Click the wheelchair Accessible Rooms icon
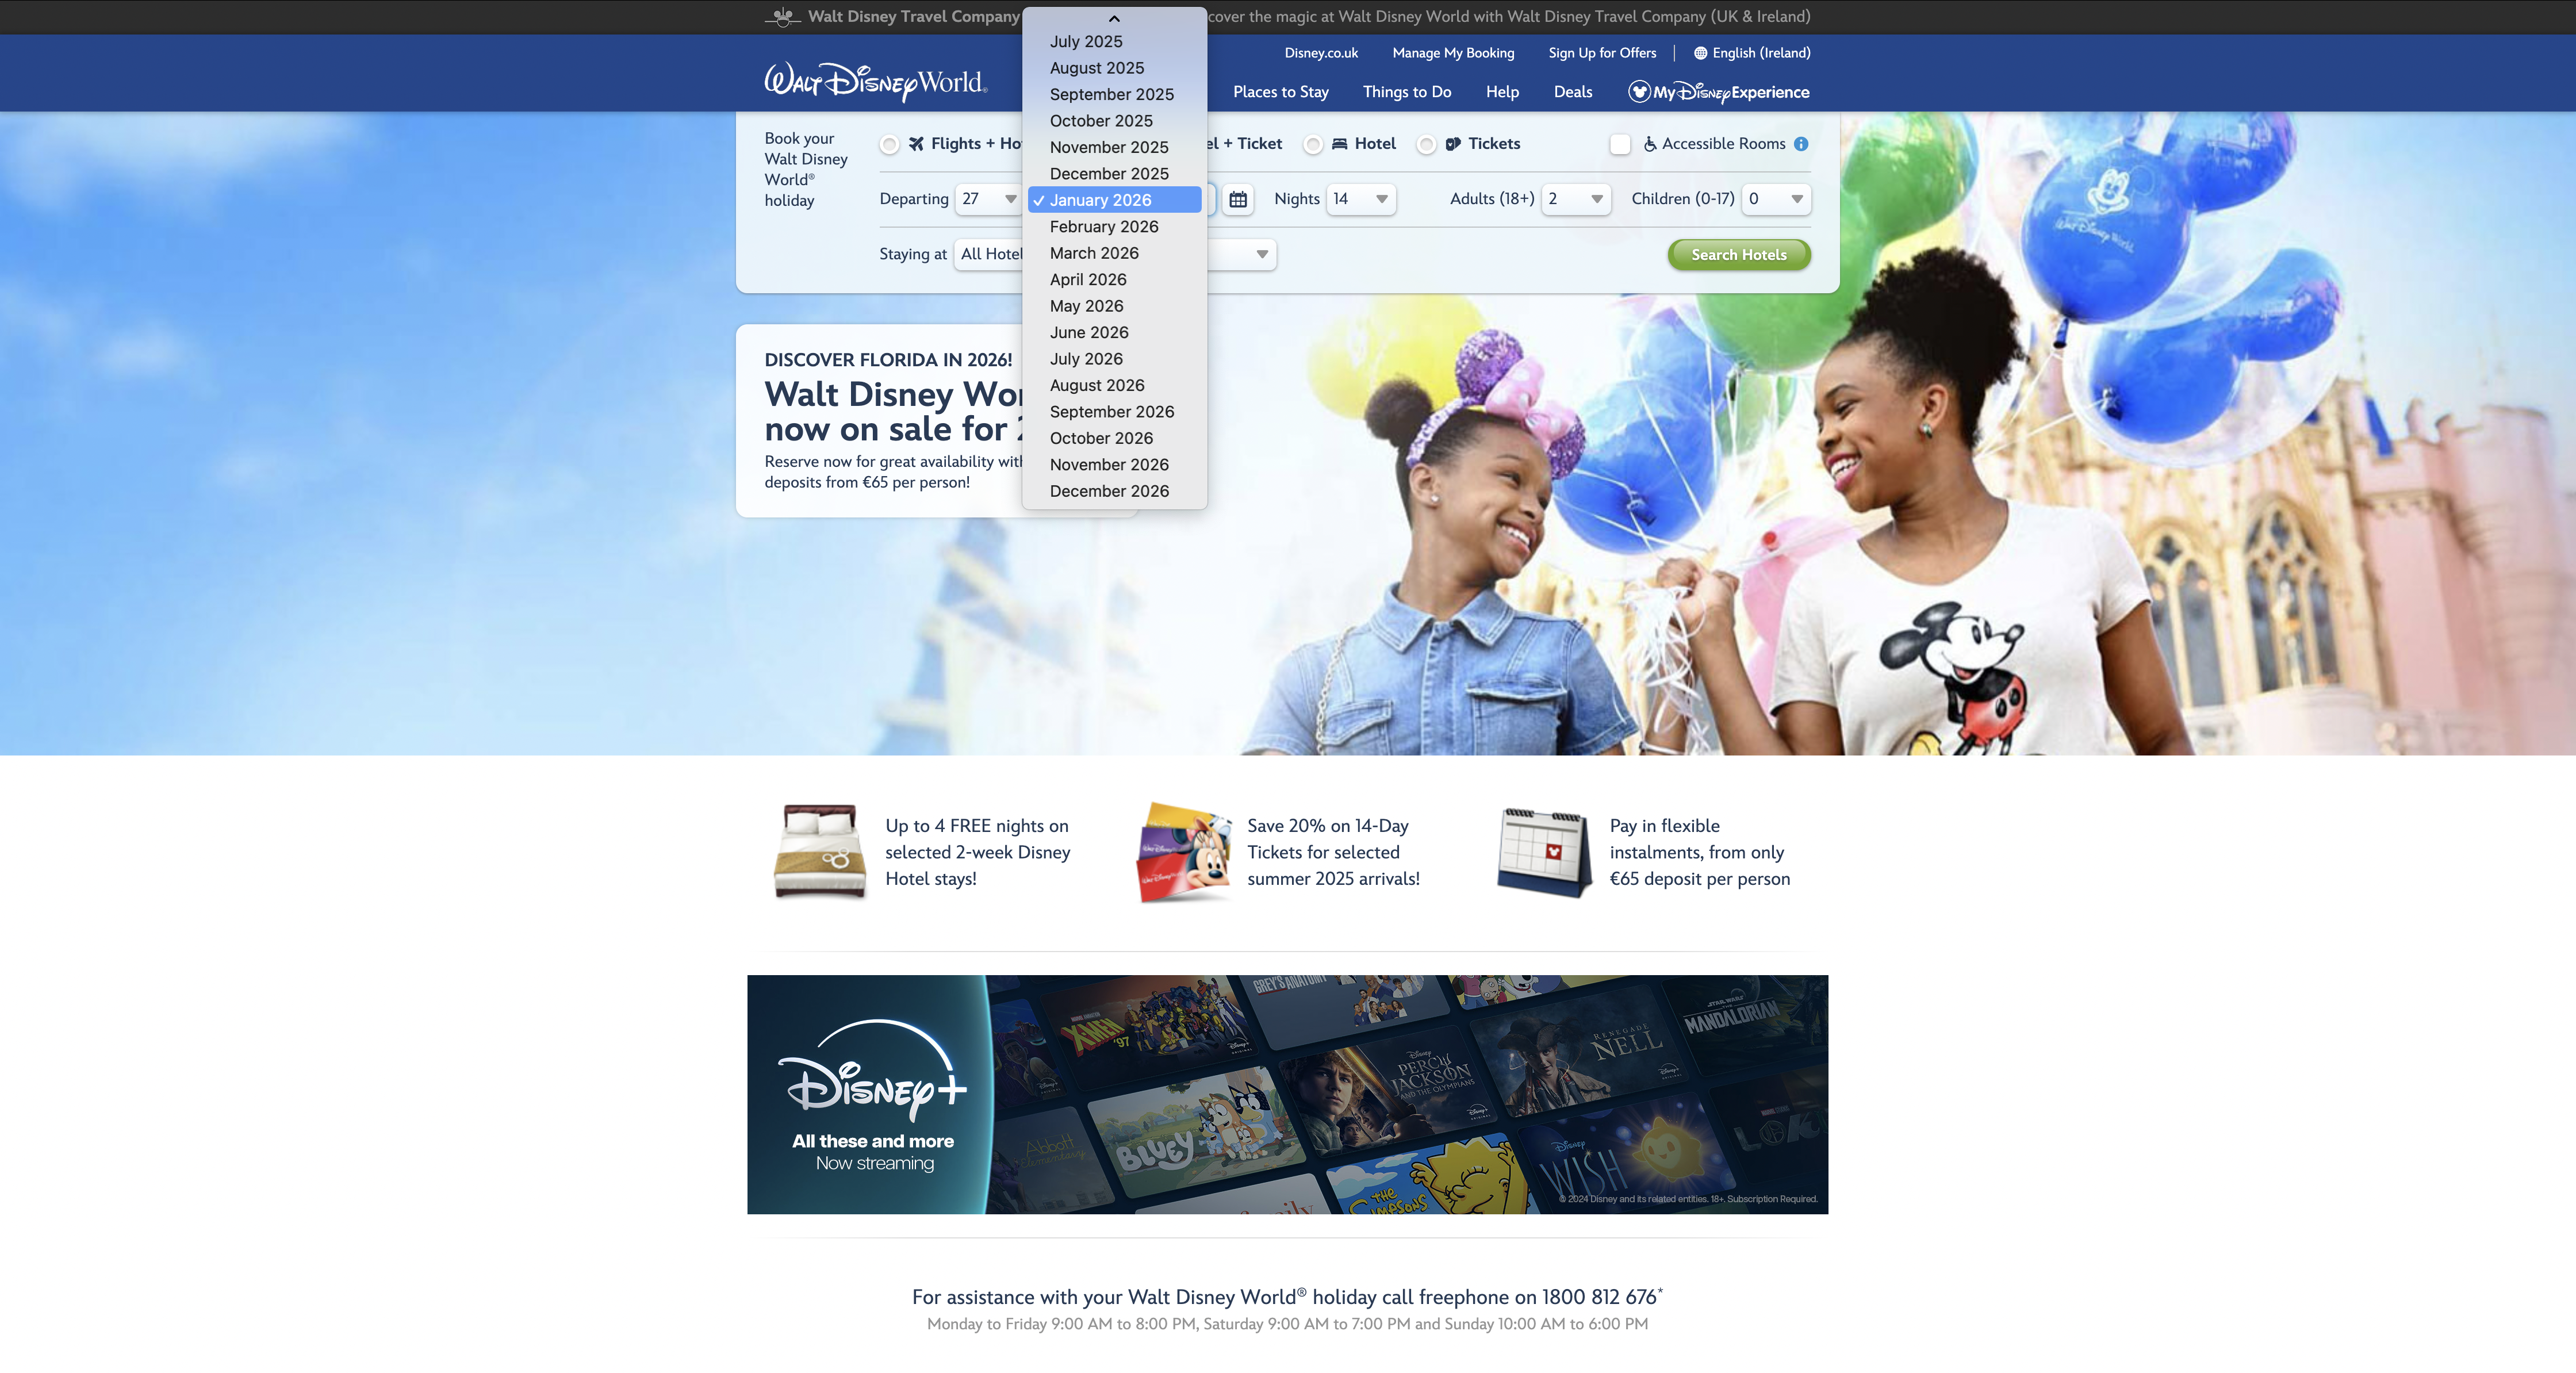2576x1373 pixels. pyautogui.click(x=1650, y=144)
